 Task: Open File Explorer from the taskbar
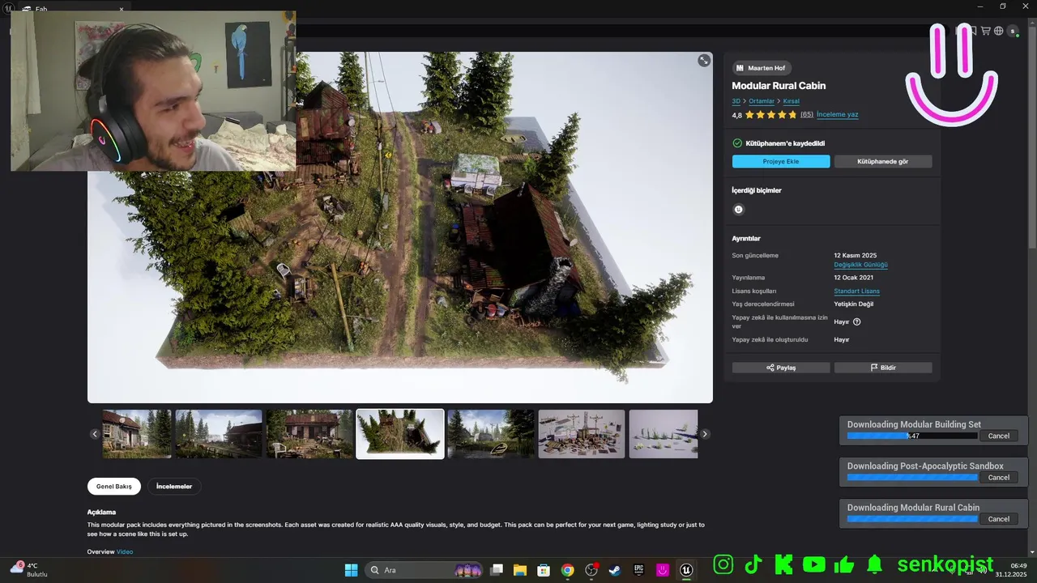coord(520,570)
